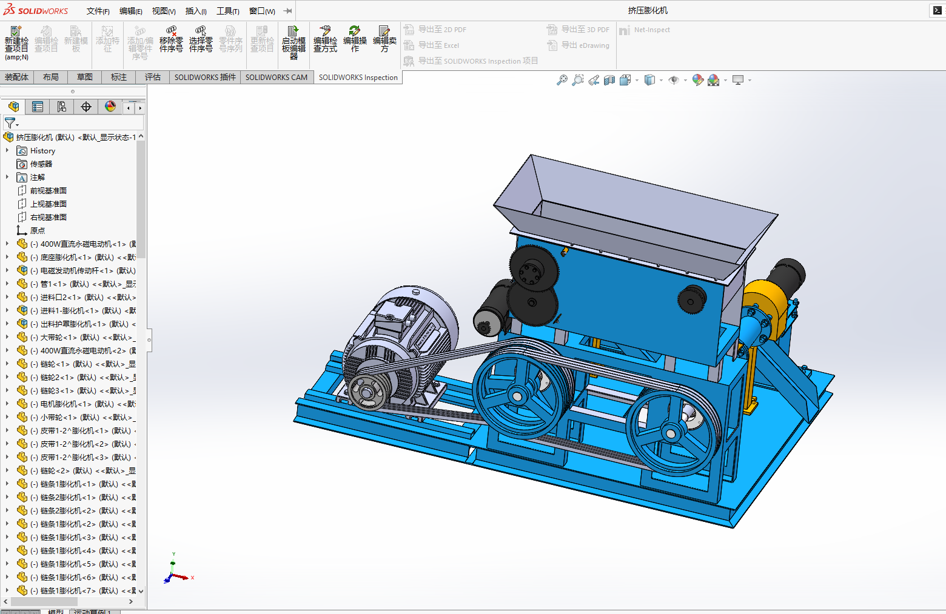946x614 pixels.
Task: Open dropdown arrow next to Hide/Show Items
Action: coord(685,80)
